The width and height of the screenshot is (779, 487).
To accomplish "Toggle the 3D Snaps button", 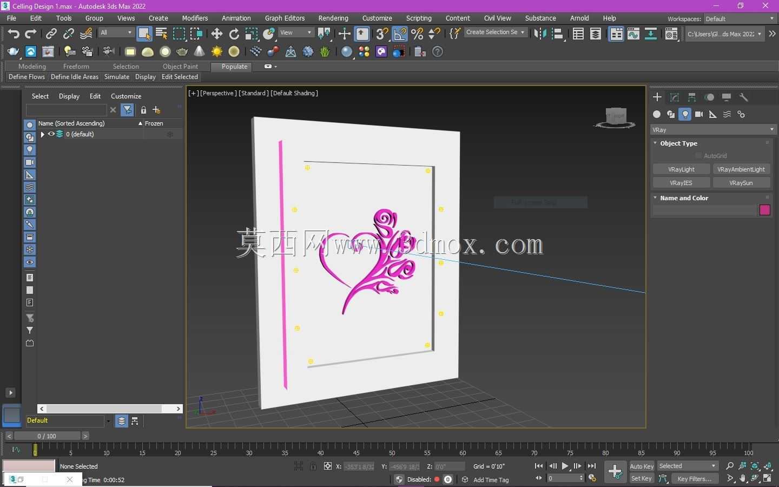I will [382, 34].
